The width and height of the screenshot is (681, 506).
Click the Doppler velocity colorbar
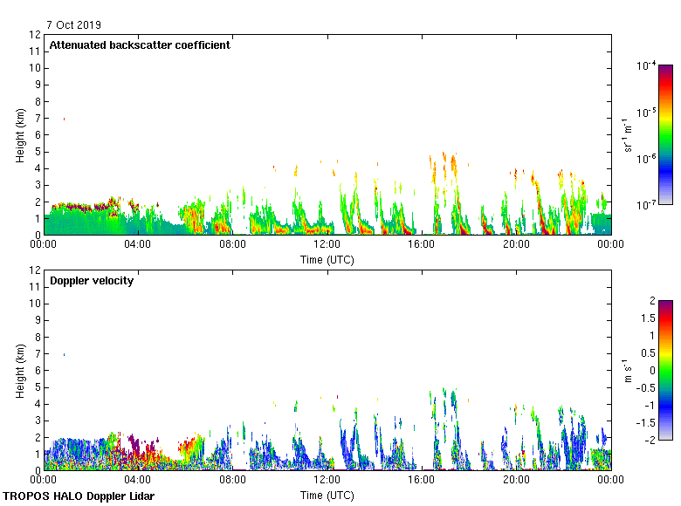(x=665, y=370)
